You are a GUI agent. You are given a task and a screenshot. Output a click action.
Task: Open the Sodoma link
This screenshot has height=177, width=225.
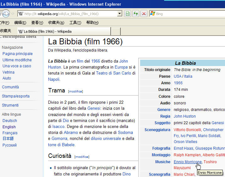click(x=125, y=132)
